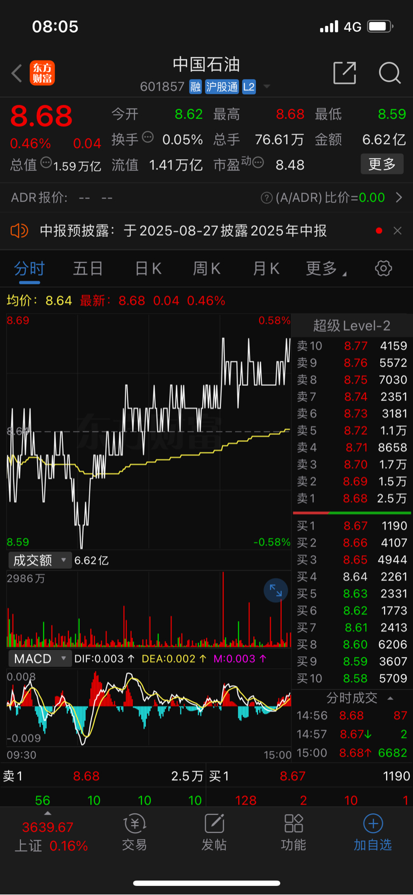
Task: Tap the 15:00 trade record row
Action: point(352,753)
